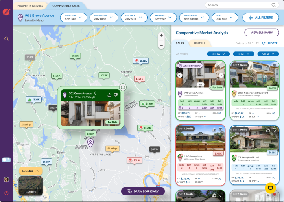
Task: Thumbs up 901 Grove Avenue in popup
Action: (x=109, y=95)
